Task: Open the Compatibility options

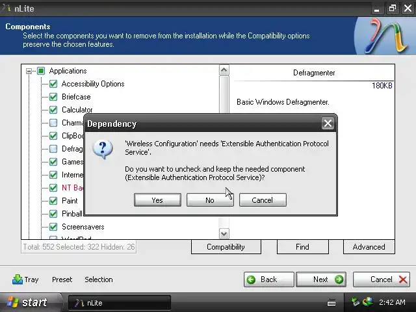Action: pyautogui.click(x=226, y=247)
